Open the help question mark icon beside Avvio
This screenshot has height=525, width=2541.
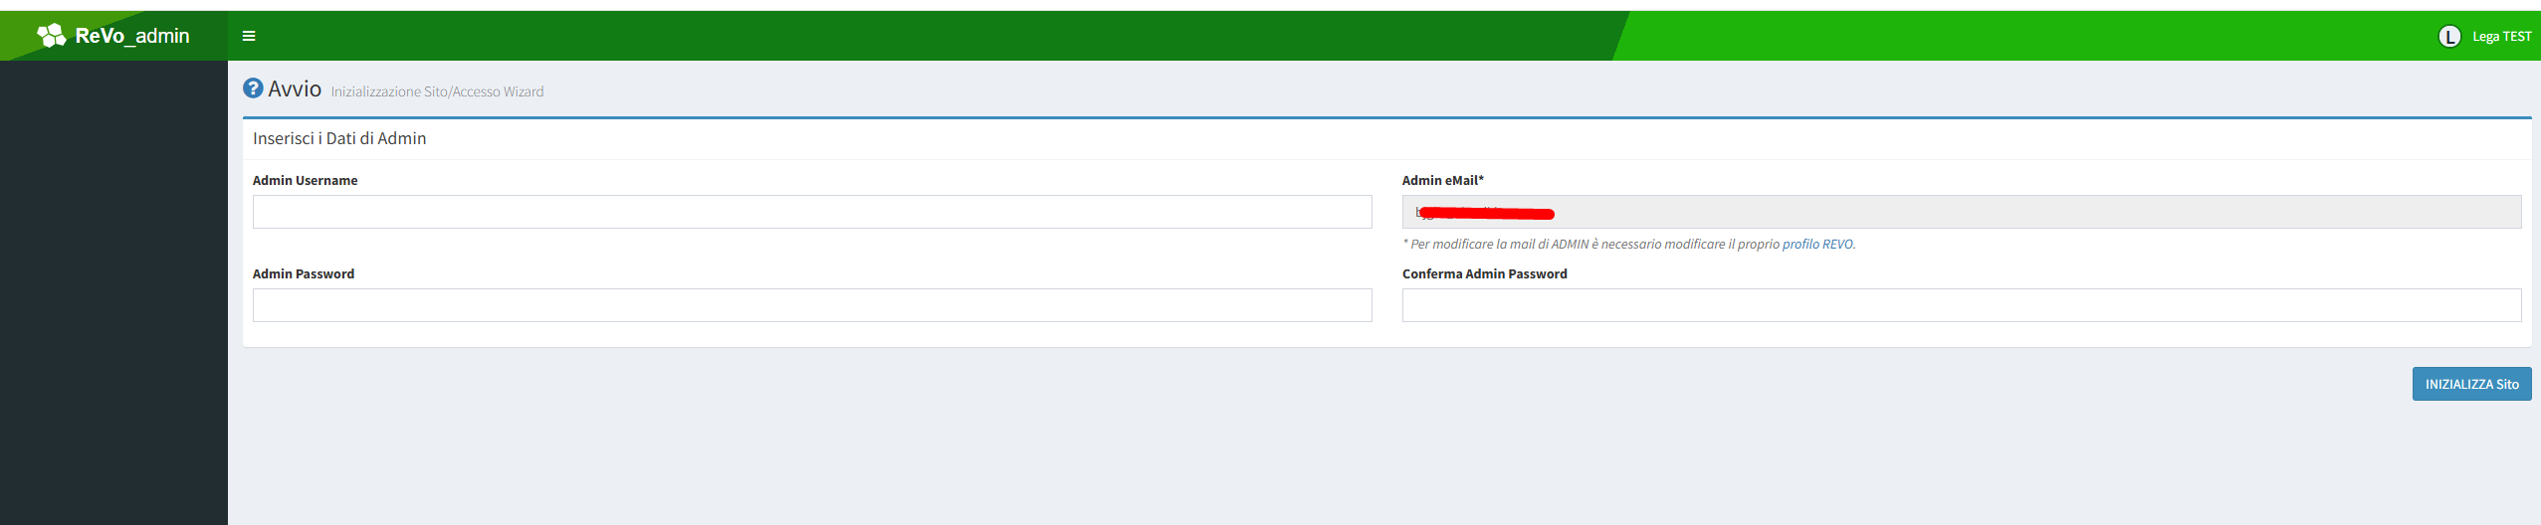click(x=253, y=88)
